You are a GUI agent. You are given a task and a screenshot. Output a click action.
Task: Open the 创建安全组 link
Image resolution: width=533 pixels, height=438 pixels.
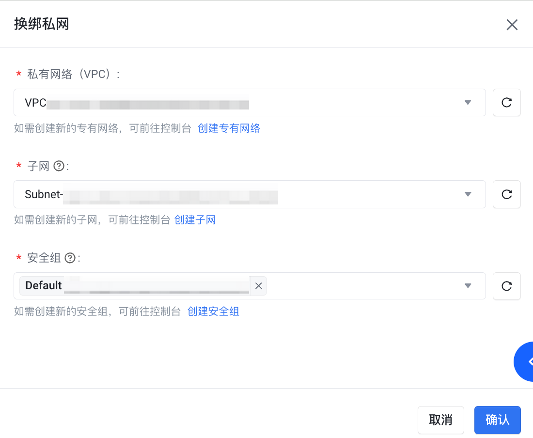pos(213,312)
